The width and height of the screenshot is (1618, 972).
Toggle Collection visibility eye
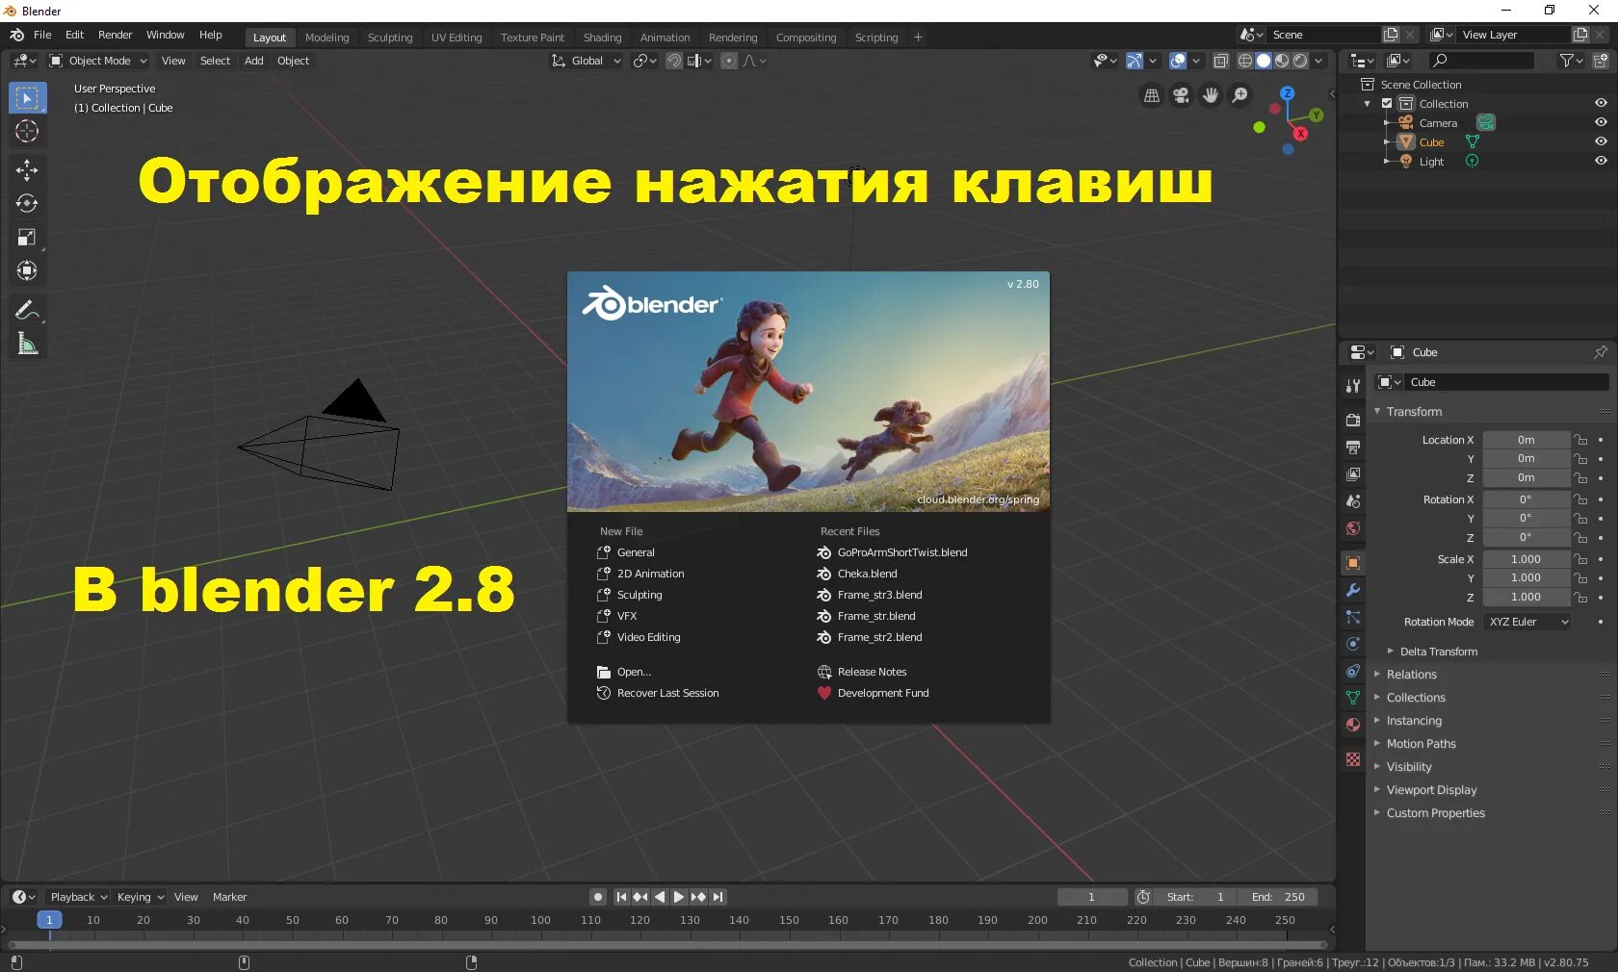pyautogui.click(x=1601, y=103)
